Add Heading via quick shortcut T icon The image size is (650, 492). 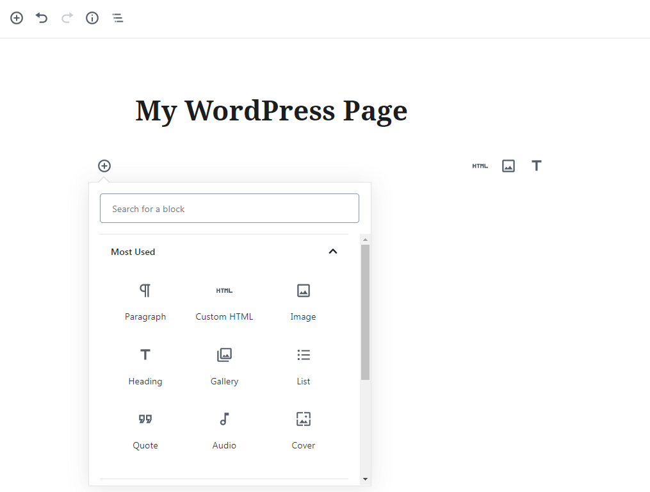(x=537, y=166)
